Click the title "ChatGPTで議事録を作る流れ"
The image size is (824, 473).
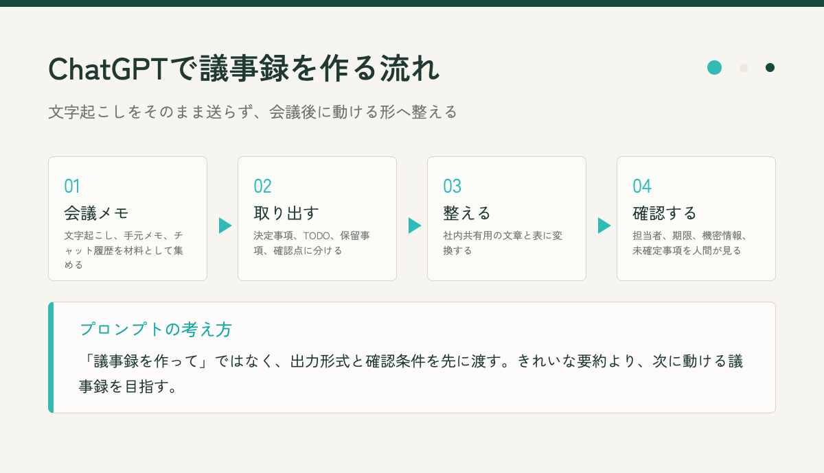(x=244, y=69)
